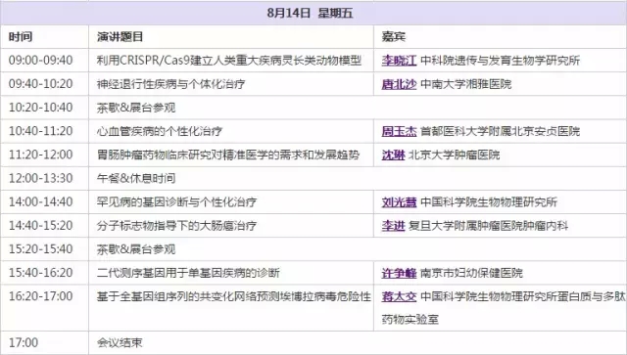Open speaker link 周玉杰
Image resolution: width=627 pixels, height=355 pixels.
coord(399,131)
